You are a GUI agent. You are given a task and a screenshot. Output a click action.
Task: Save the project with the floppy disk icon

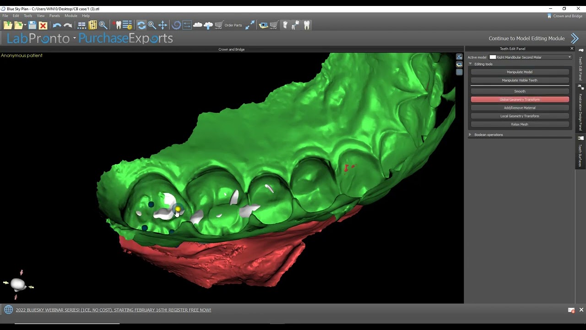[32, 25]
